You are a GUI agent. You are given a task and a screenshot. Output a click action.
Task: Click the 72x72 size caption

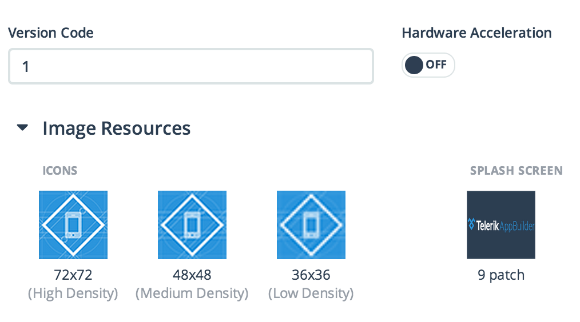73,275
